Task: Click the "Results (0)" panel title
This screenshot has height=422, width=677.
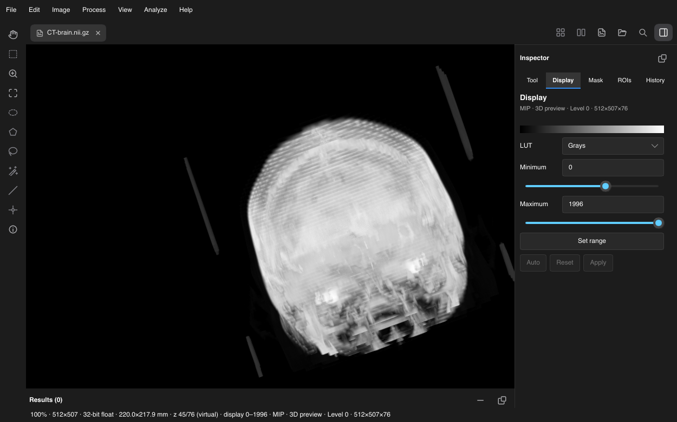Action: [46, 400]
